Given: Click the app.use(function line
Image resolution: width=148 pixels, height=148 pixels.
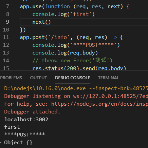Looking at the screenshot, I should pyautogui.click(x=75, y=6).
